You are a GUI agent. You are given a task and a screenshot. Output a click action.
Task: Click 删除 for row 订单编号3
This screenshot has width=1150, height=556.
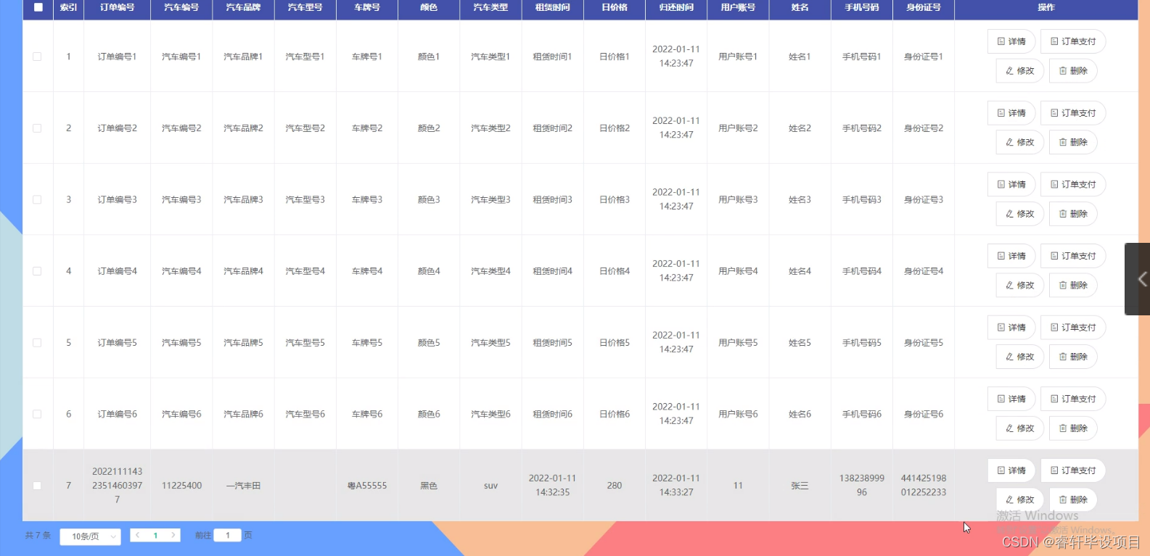(1073, 214)
